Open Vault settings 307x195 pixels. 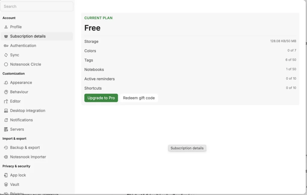37,185
